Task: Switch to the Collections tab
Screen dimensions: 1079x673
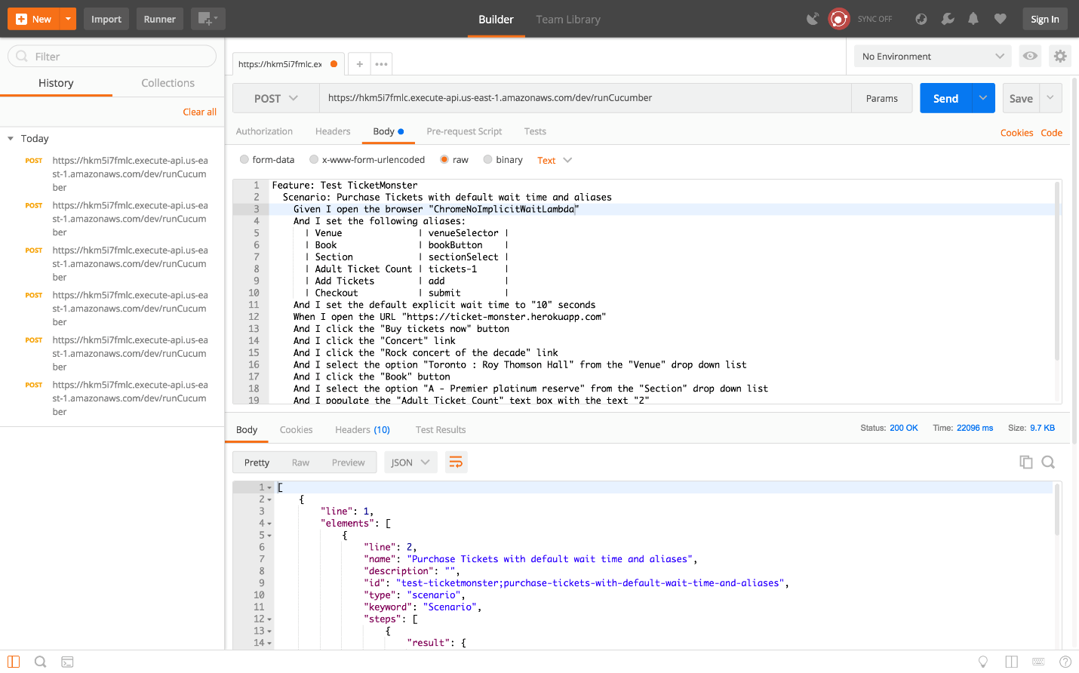Action: pos(168,83)
